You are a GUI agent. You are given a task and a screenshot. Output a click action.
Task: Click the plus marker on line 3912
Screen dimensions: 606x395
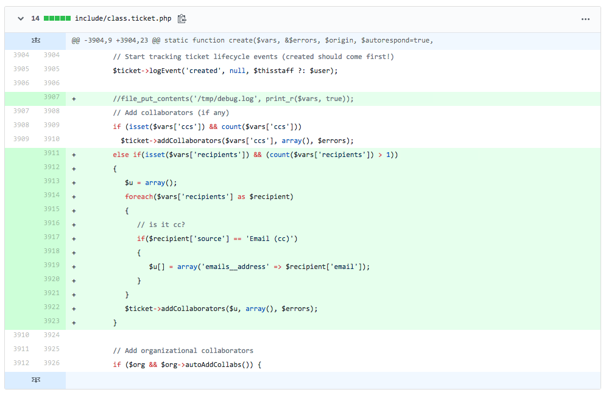74,169
